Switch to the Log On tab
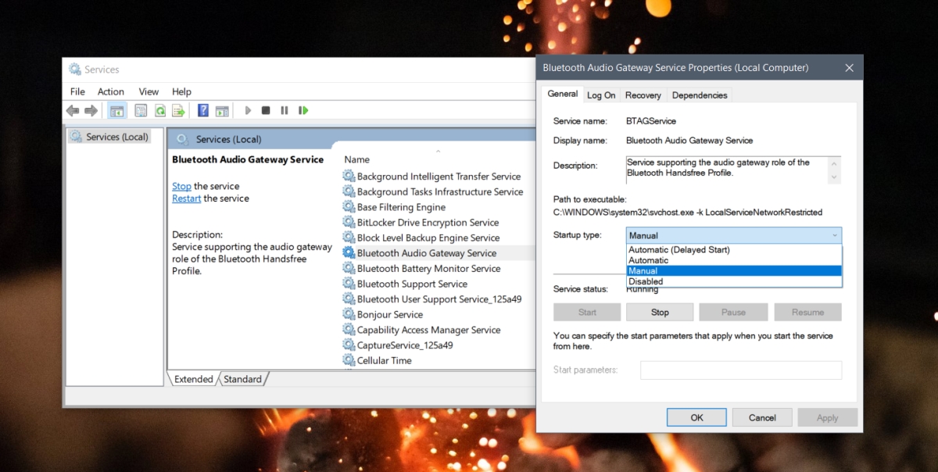The image size is (938, 472). point(601,95)
